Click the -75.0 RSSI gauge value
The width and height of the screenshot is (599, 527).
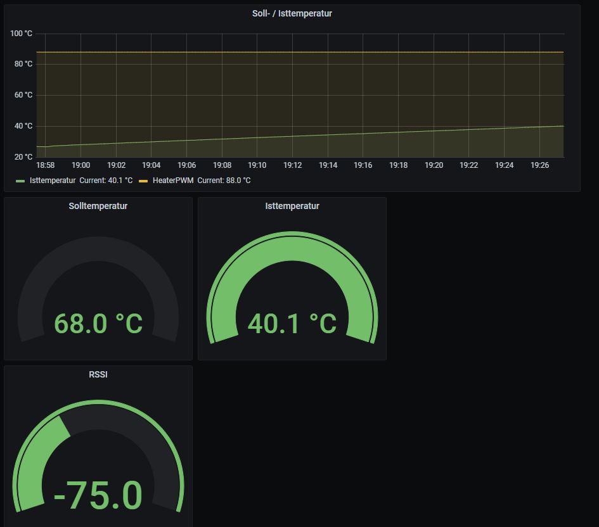point(98,495)
